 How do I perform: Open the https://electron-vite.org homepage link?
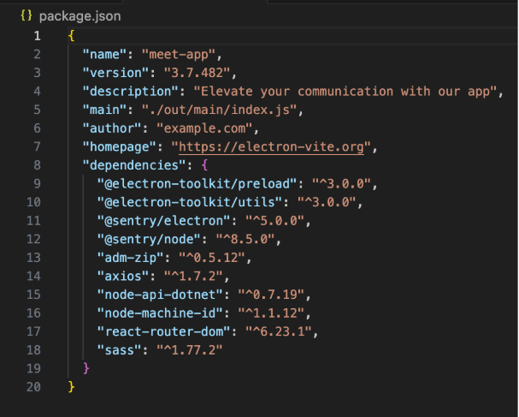click(x=271, y=146)
